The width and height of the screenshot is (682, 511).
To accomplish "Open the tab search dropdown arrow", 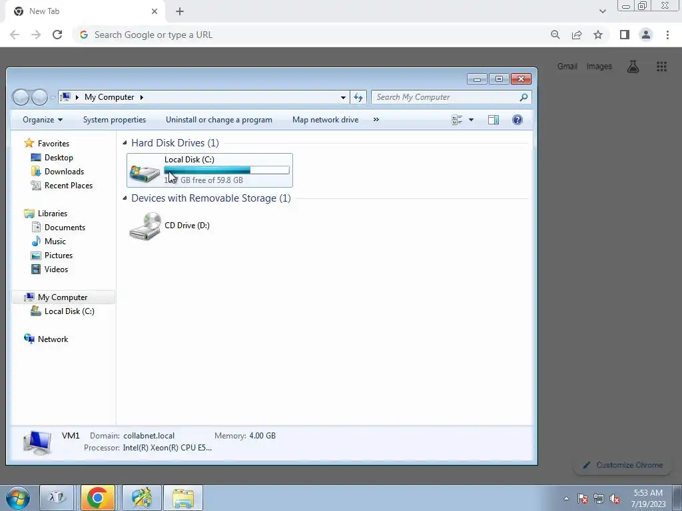I will coord(602,11).
